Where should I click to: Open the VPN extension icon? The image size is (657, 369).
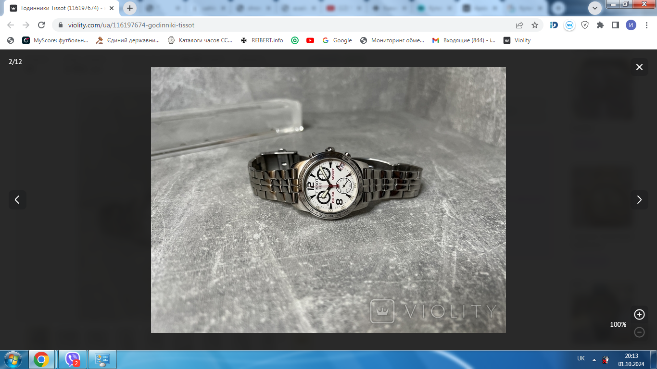569,25
